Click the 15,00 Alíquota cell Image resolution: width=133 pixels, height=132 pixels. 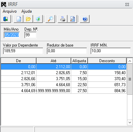(79, 79)
